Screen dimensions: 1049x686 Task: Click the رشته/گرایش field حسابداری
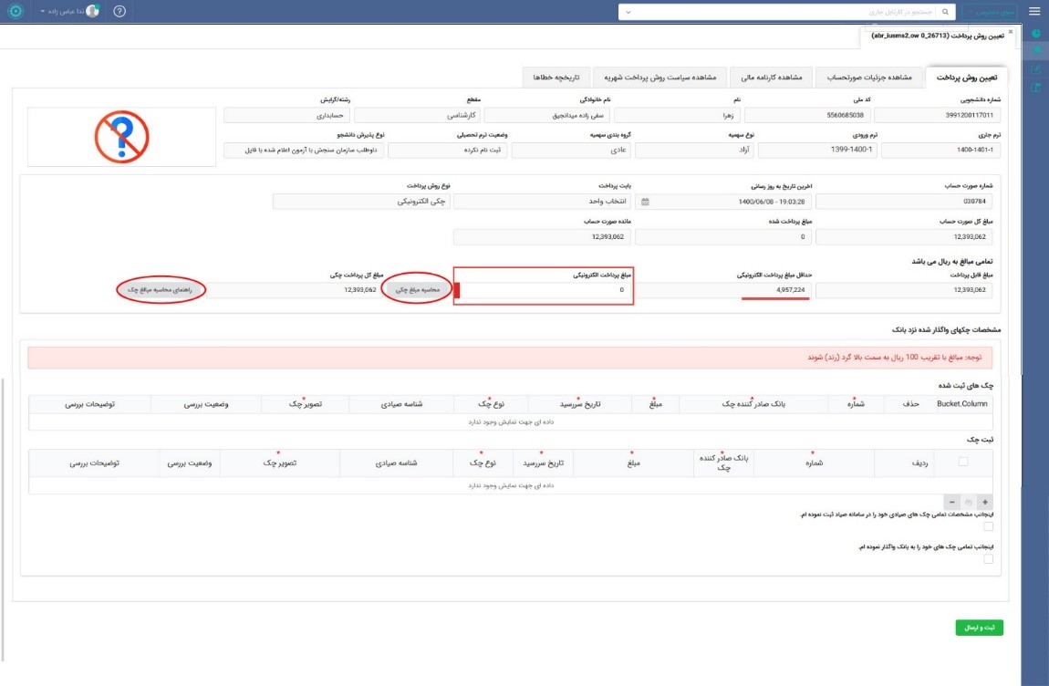[286, 115]
